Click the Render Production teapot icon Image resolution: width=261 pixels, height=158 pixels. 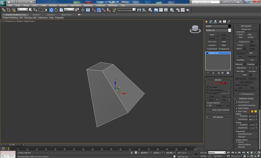click(188, 10)
